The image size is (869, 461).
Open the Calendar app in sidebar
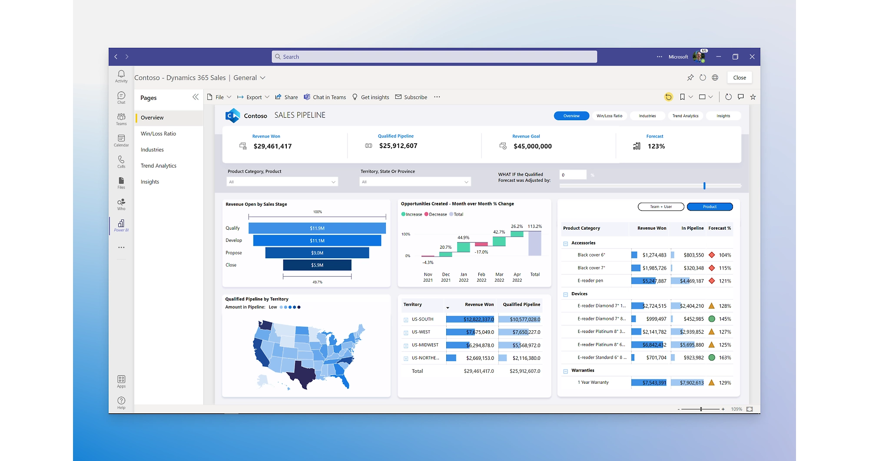coord(121,140)
